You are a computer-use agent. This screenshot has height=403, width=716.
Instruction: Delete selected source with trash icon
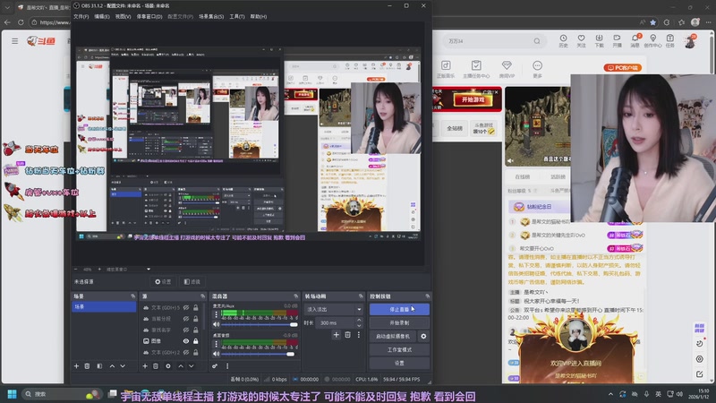[156, 366]
